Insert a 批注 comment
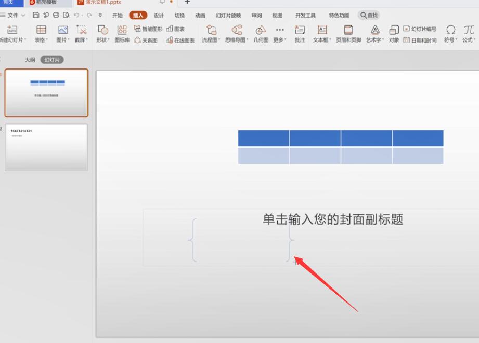This screenshot has width=479, height=343. pos(300,34)
